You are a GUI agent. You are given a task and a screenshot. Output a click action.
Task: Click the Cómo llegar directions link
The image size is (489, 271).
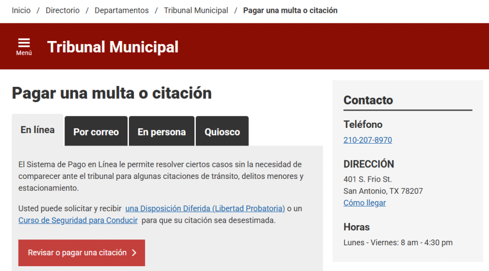coord(364,203)
